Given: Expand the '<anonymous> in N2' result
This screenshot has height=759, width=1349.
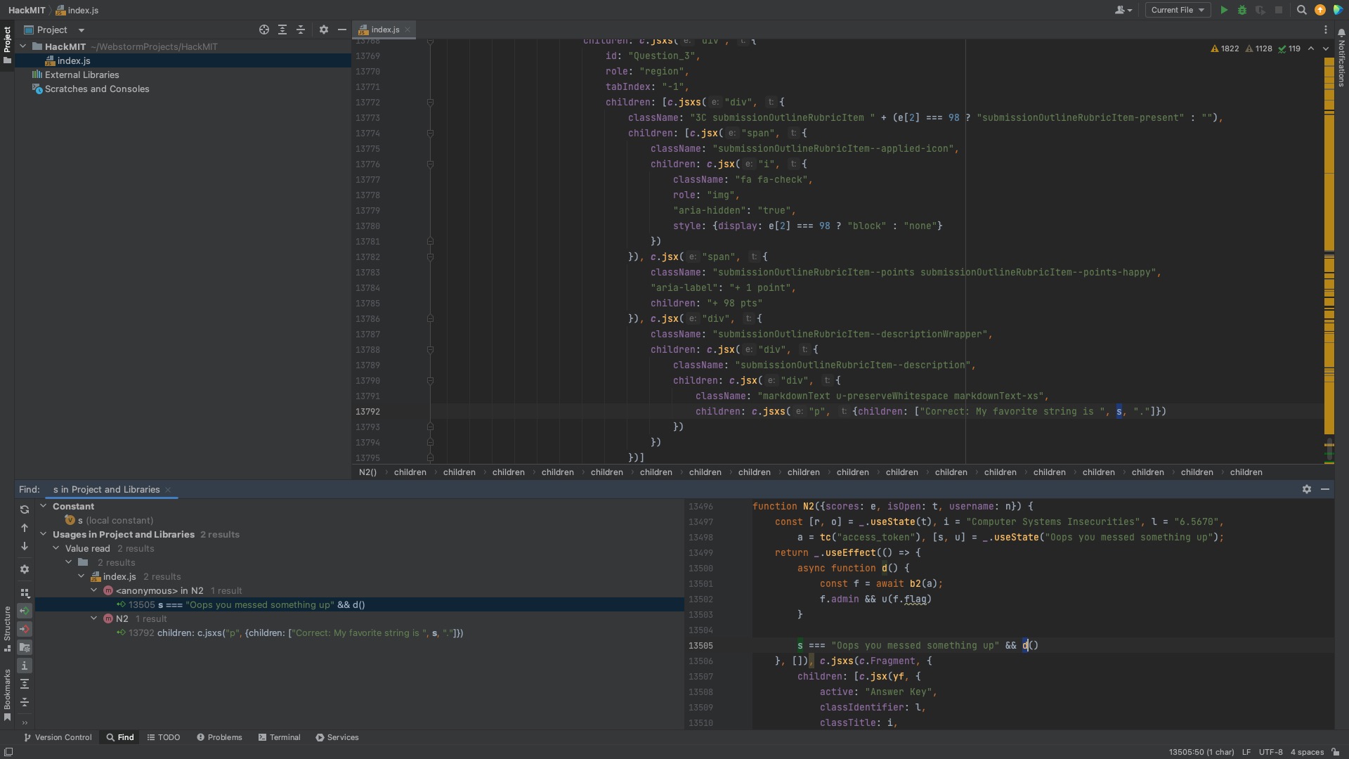Looking at the screenshot, I should coord(92,590).
